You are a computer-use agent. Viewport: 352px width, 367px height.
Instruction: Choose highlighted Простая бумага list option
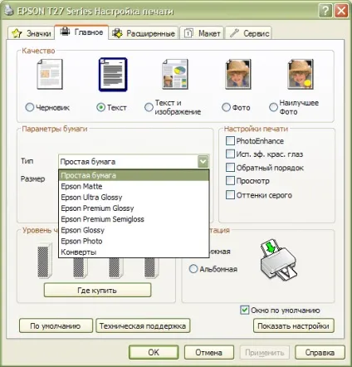(x=134, y=175)
